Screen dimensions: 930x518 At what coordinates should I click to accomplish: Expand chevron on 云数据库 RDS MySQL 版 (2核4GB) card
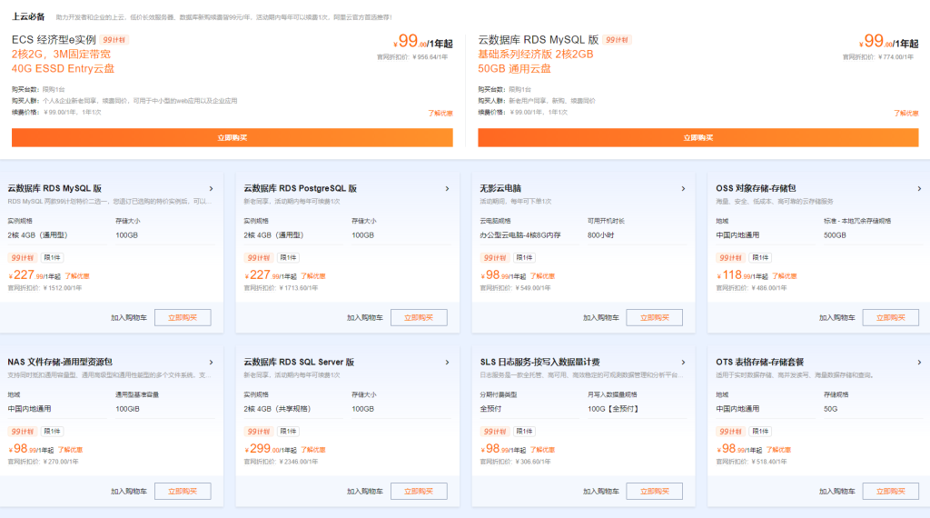coord(211,189)
